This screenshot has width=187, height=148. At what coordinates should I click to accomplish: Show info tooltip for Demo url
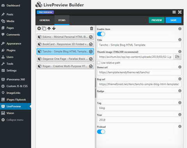tap(180, 67)
